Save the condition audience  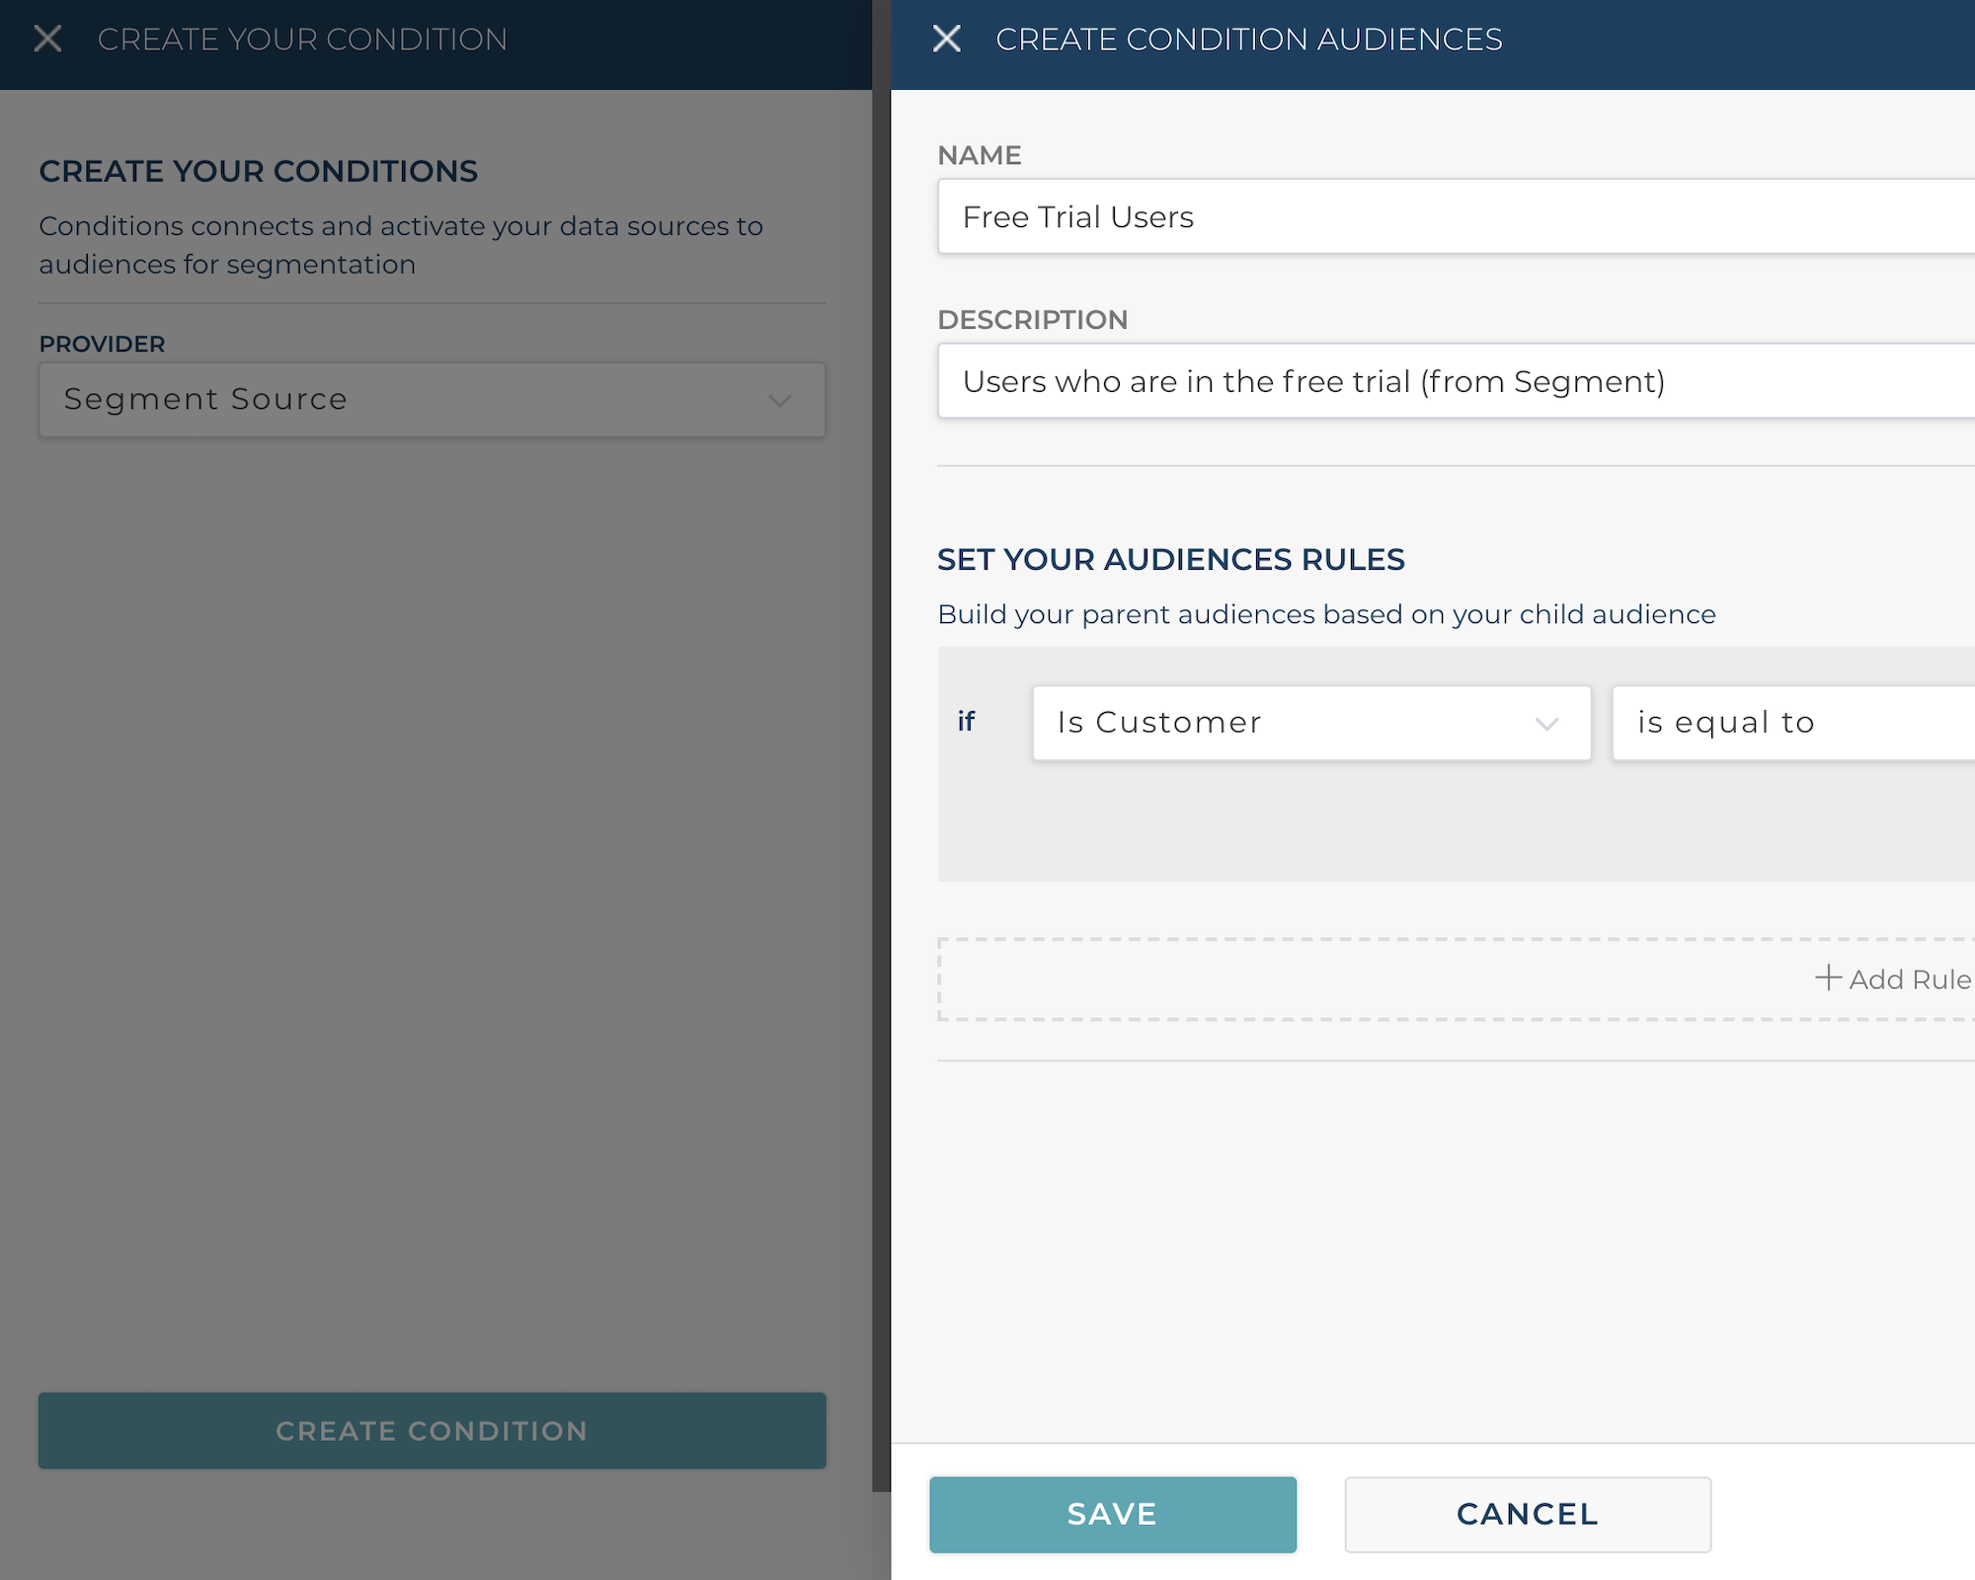pos(1113,1514)
